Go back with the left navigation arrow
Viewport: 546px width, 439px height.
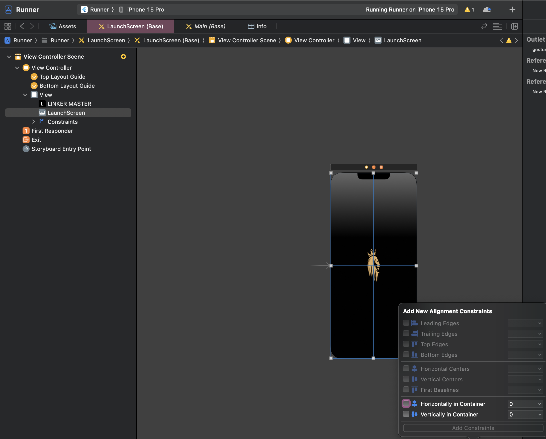(x=22, y=26)
